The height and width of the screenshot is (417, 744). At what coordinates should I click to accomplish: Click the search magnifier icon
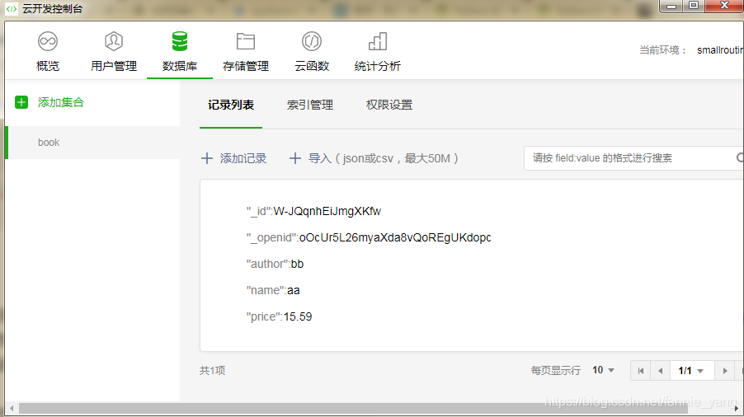pyautogui.click(x=740, y=157)
